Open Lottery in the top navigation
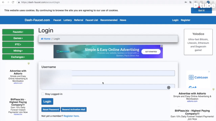This screenshot has height=121, width=216. pos(67,20)
